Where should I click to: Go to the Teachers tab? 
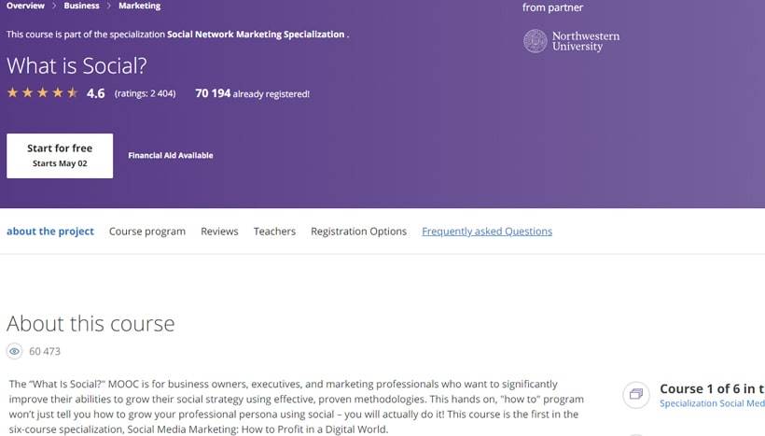tap(274, 232)
